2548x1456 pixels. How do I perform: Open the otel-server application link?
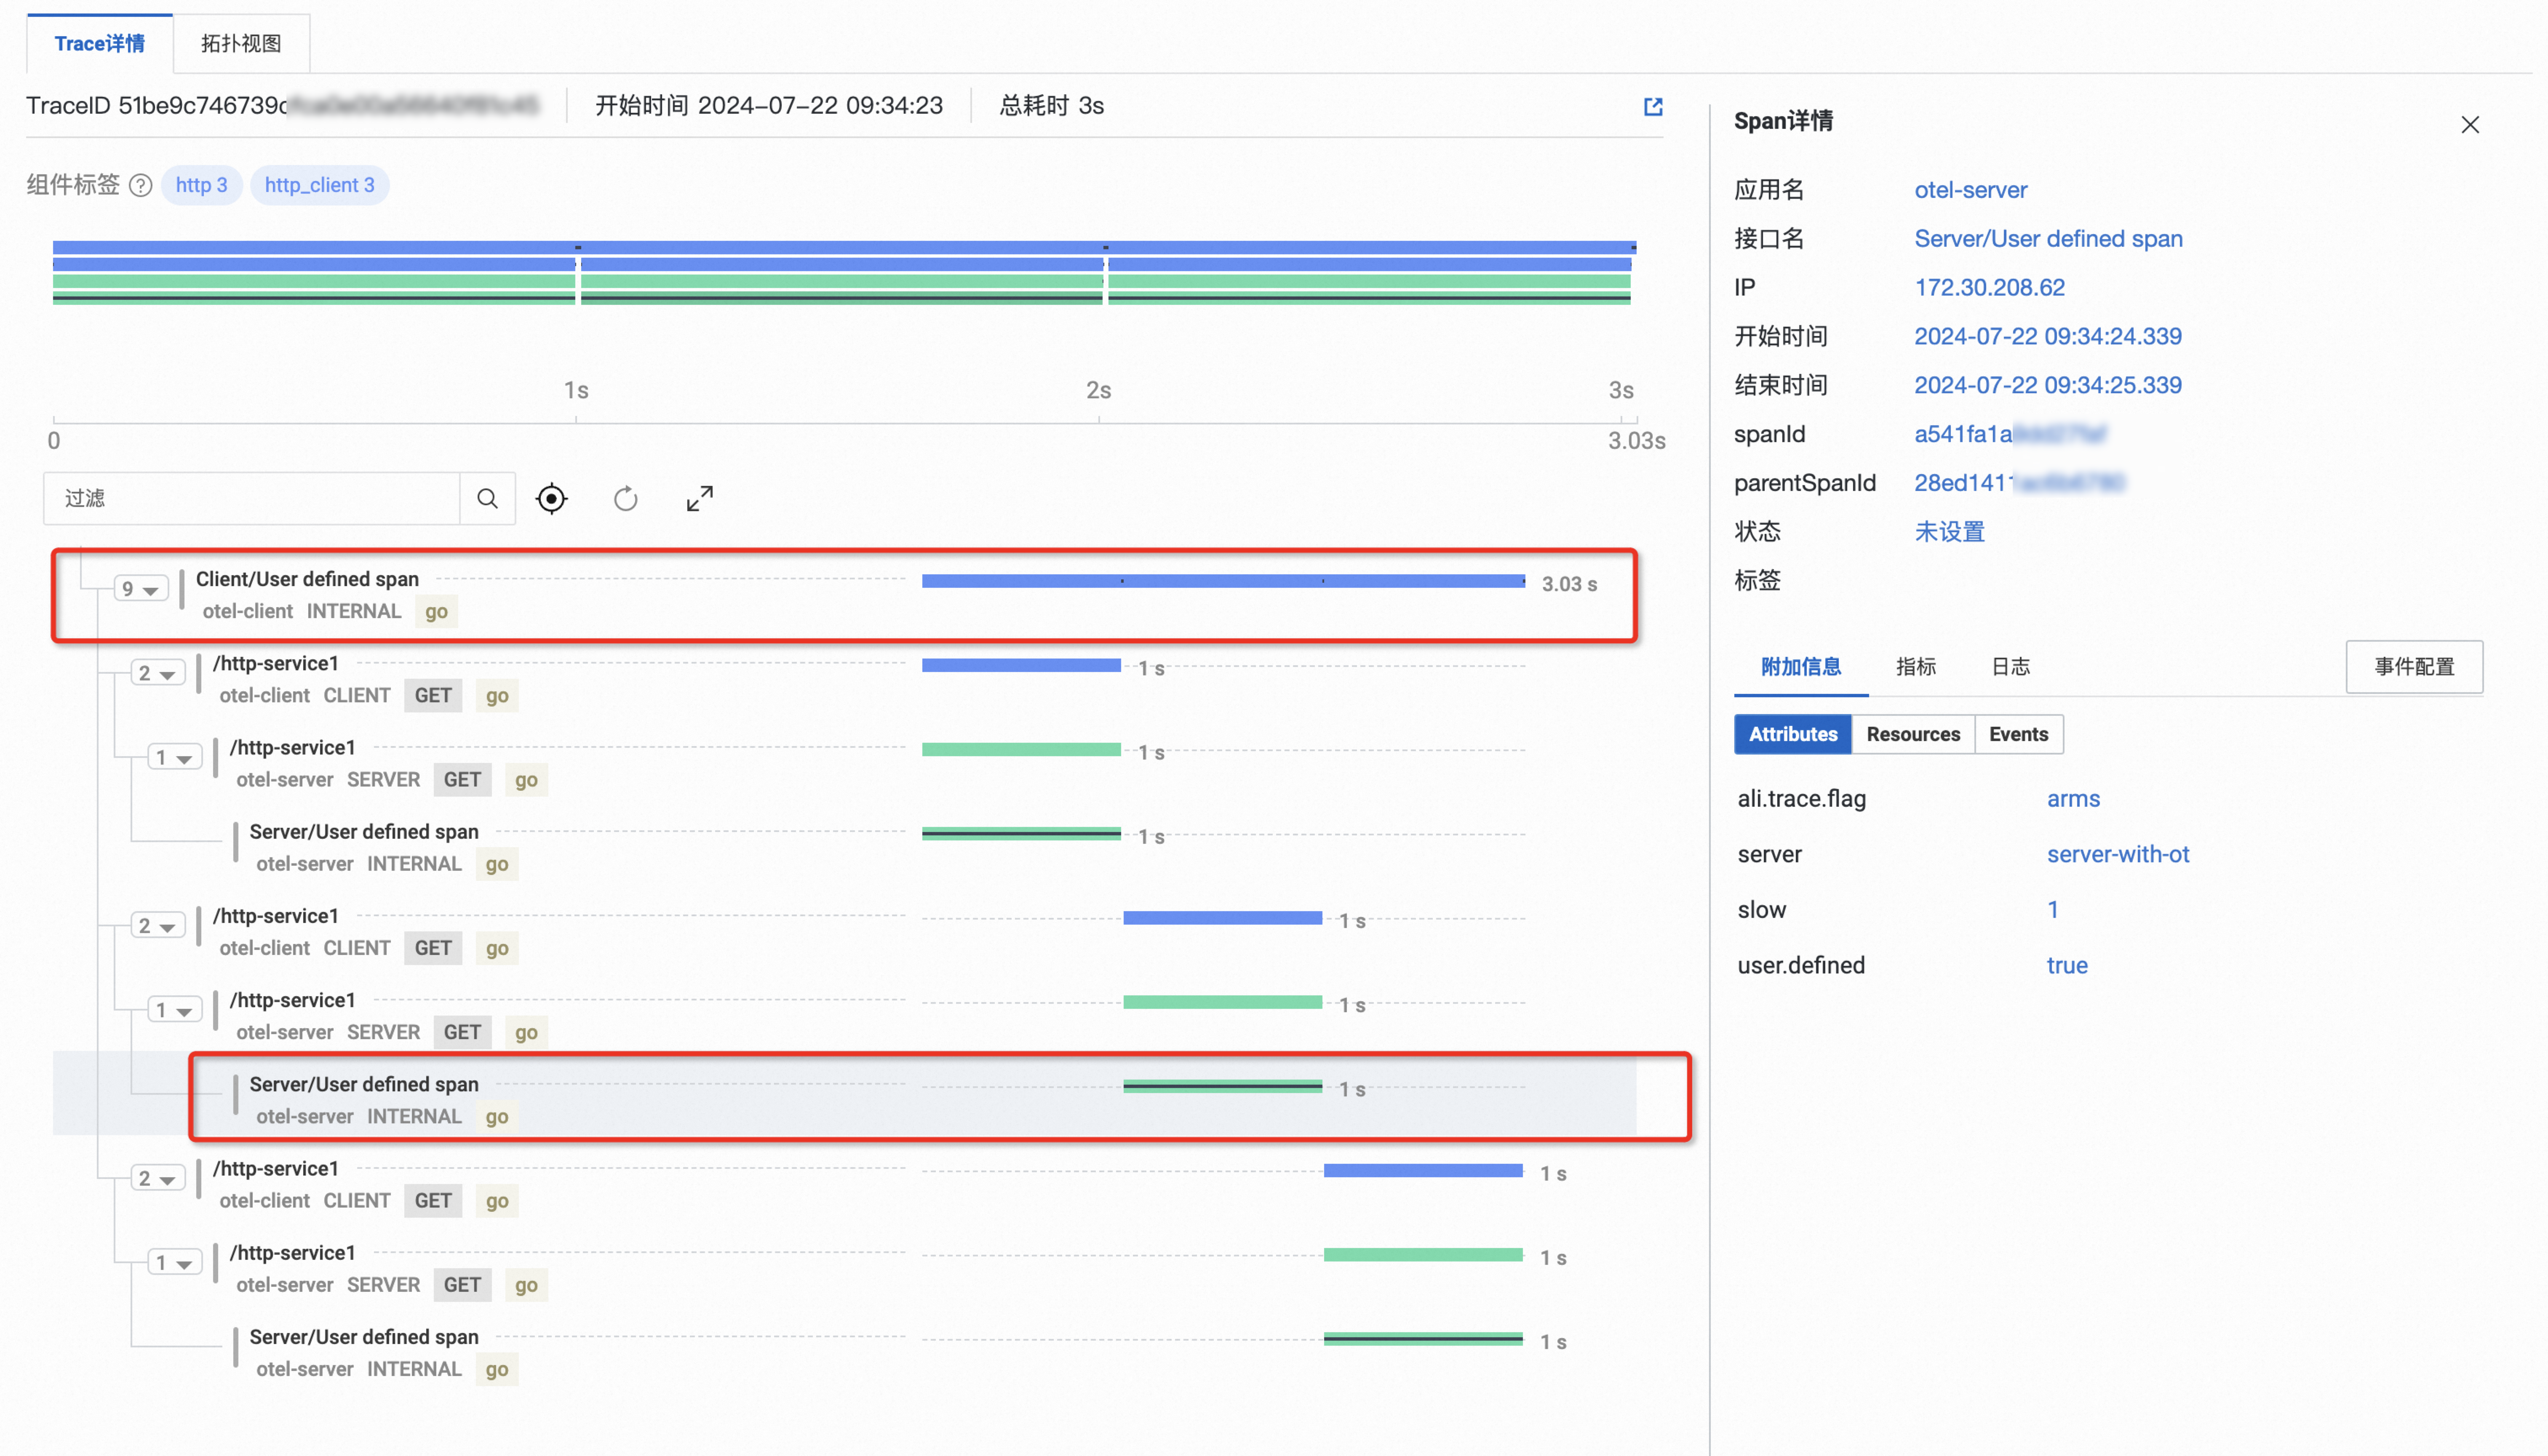click(x=1970, y=189)
